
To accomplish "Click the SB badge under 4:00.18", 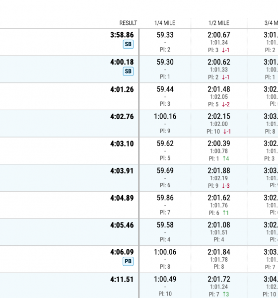I will [x=128, y=71].
